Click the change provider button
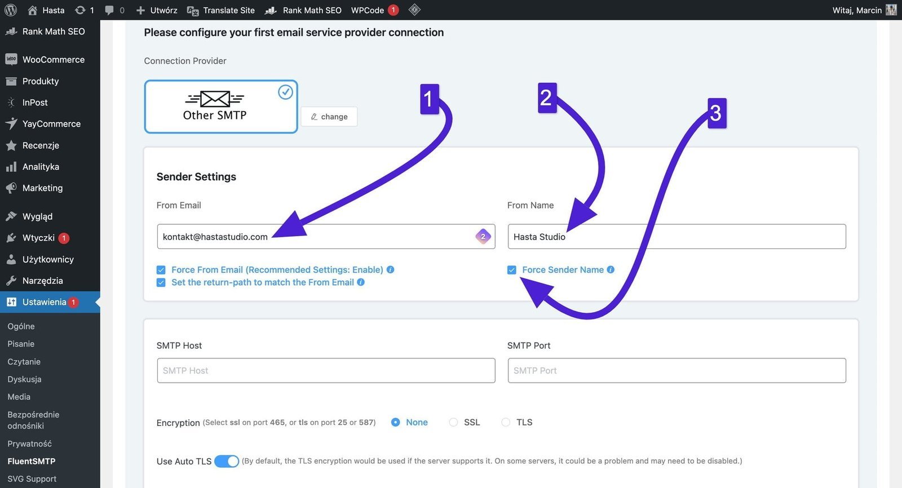The width and height of the screenshot is (902, 488). pyautogui.click(x=329, y=117)
